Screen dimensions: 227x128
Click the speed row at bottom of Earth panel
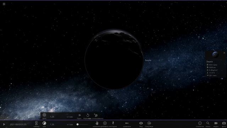[x=211, y=75]
